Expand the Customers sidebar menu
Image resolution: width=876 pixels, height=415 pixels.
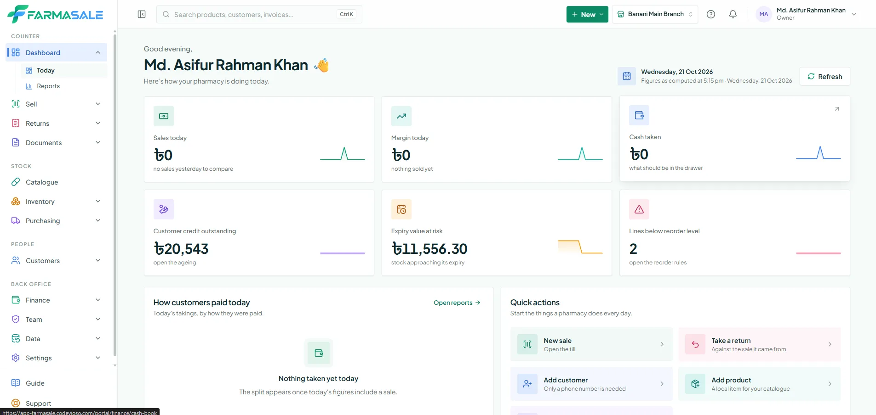(57, 261)
